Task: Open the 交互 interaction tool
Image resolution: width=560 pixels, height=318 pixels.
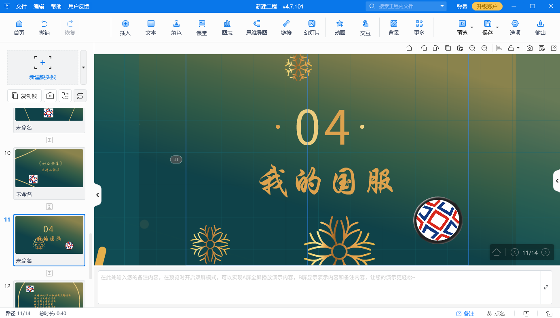Action: (366, 27)
